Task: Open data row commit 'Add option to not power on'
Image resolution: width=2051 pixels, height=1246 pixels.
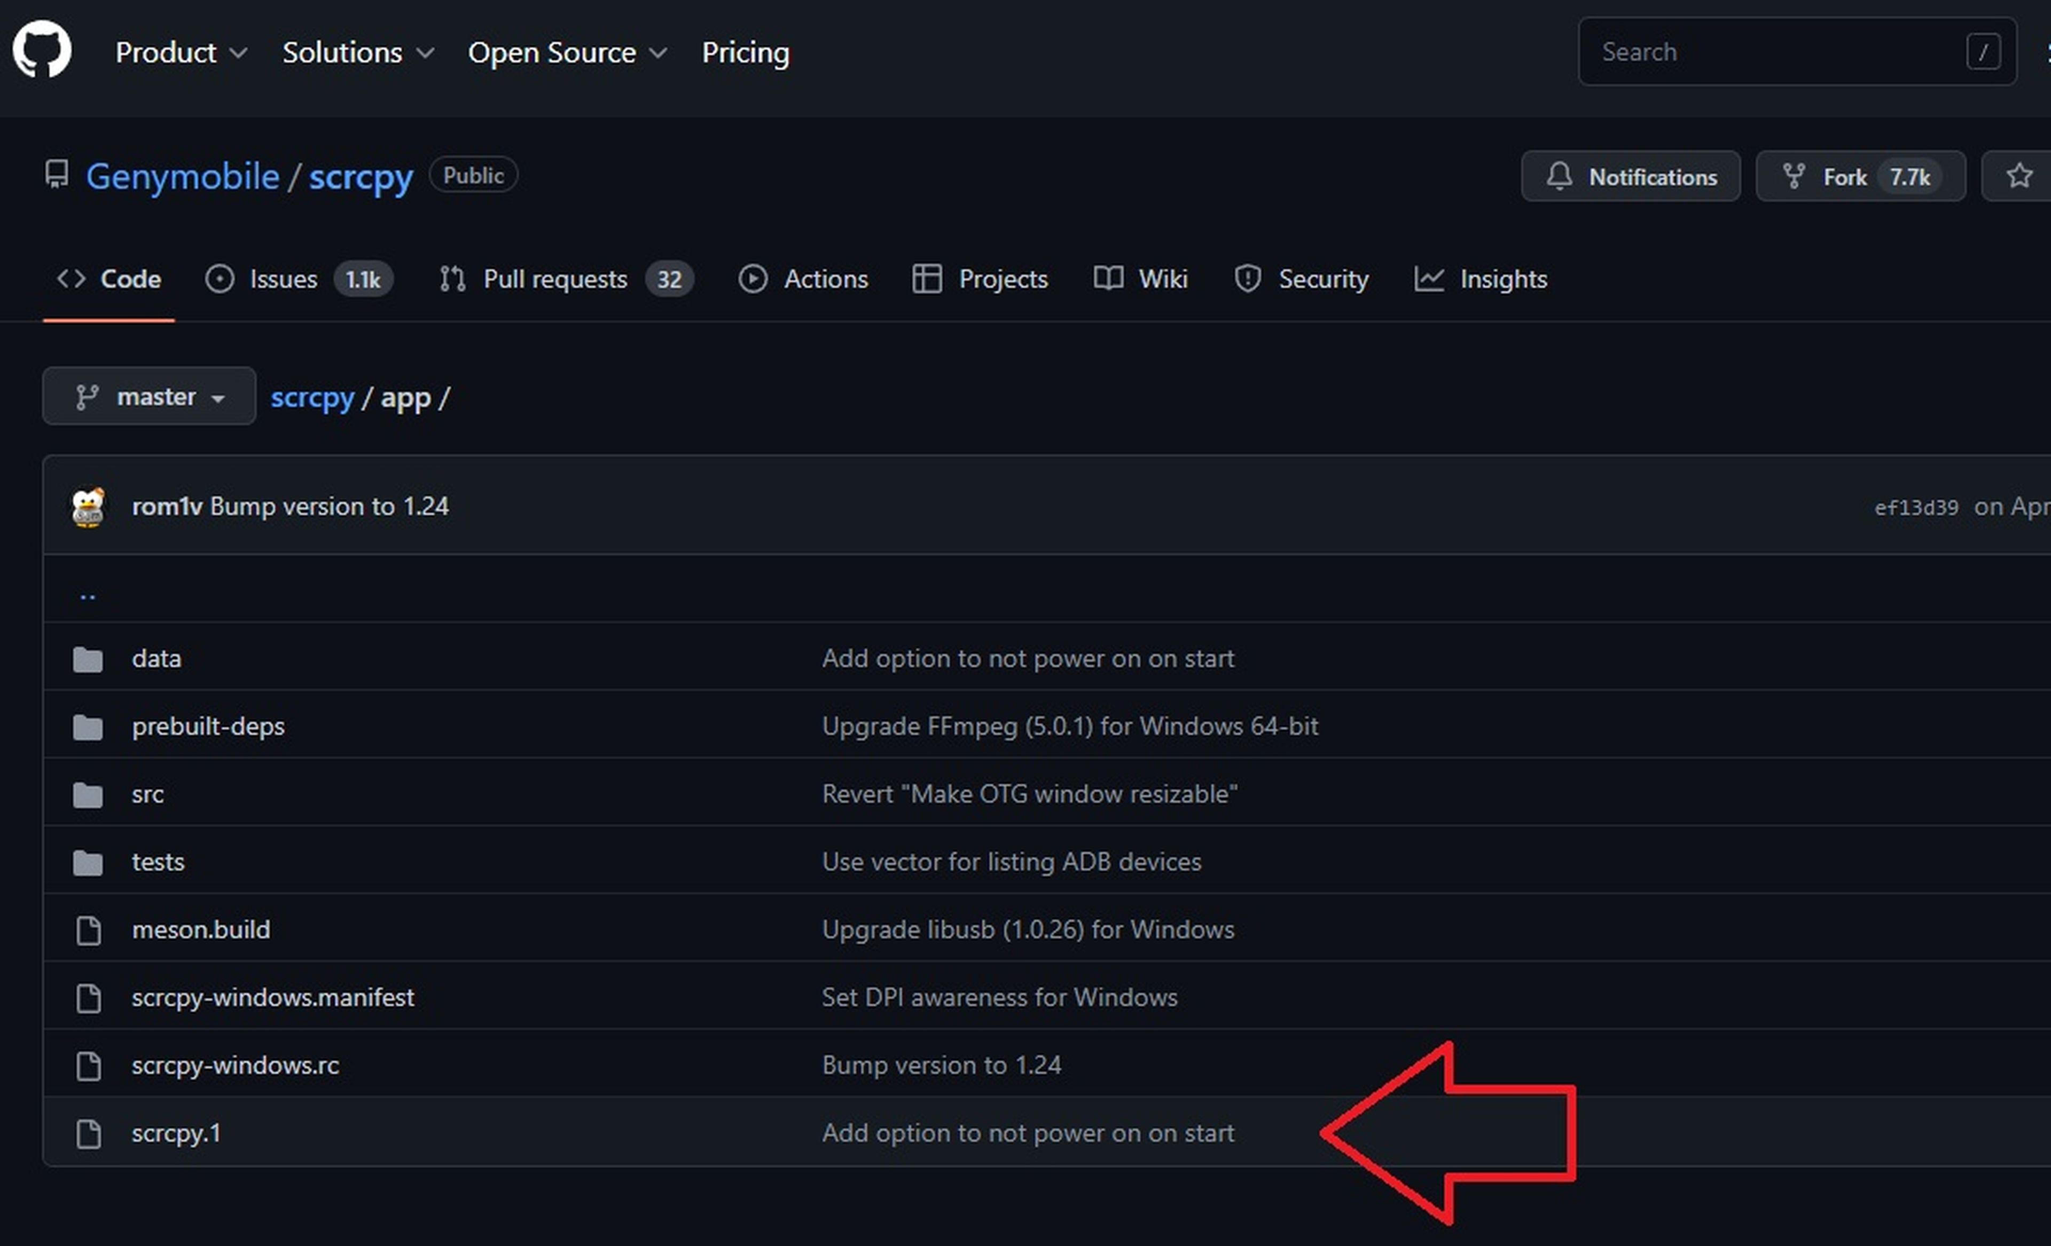Action: click(1028, 658)
